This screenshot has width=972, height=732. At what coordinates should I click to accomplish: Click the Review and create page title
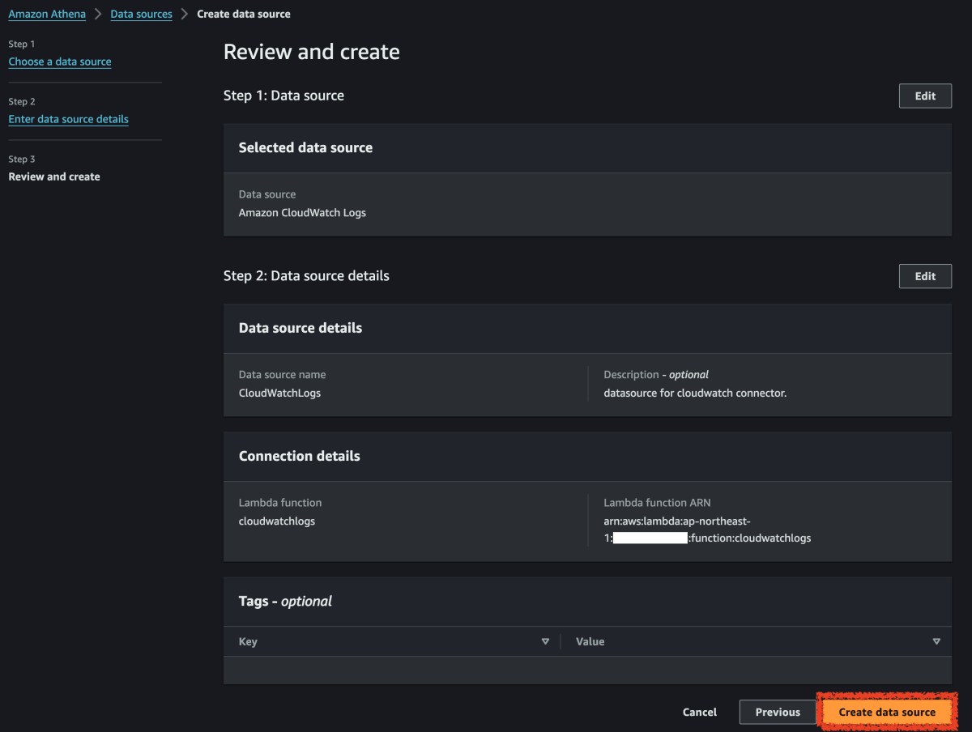coord(312,52)
